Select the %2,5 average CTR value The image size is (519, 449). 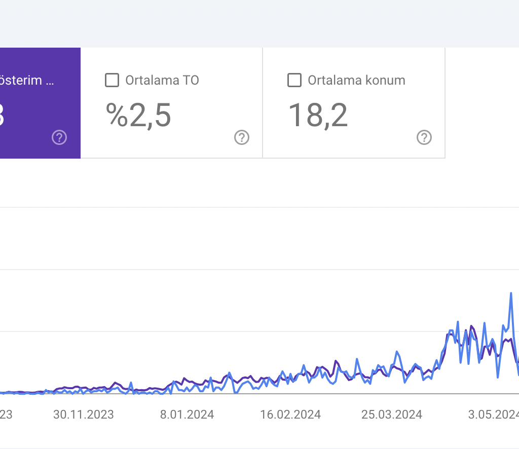point(138,115)
